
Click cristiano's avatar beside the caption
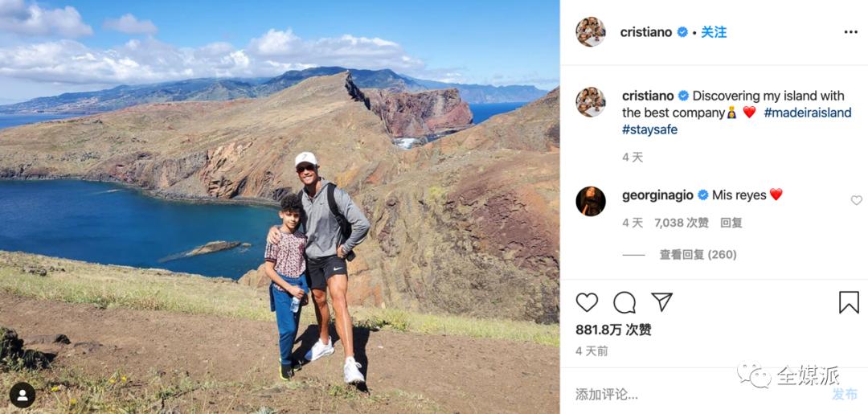tap(591, 102)
